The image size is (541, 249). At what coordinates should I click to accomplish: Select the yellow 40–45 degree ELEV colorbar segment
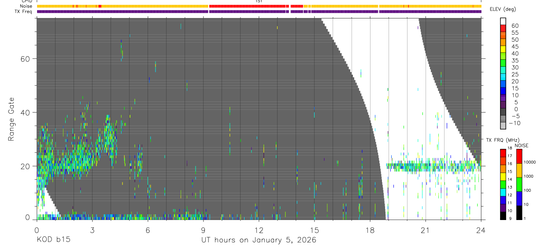[x=503, y=50]
